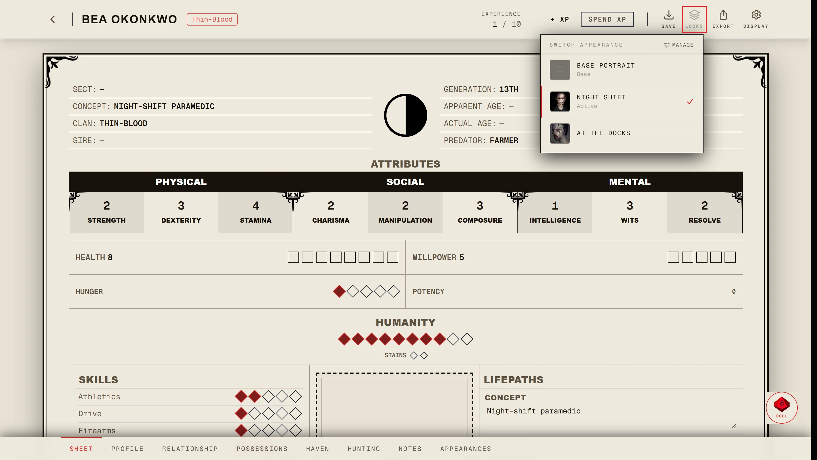Choose the At The Docks appearance
The image size is (817, 460).
coord(621,133)
